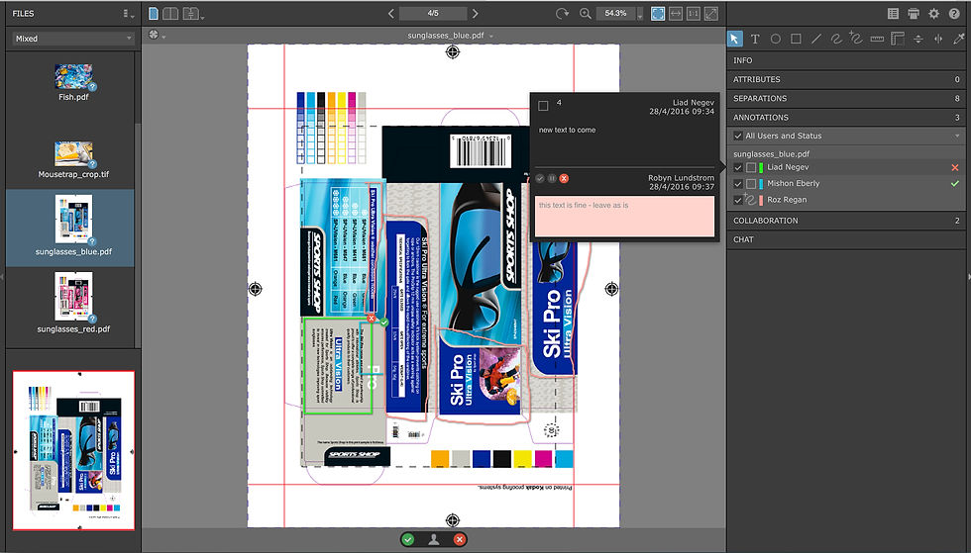This screenshot has width=971, height=553.
Task: Select the Text annotation tool
Action: click(755, 39)
